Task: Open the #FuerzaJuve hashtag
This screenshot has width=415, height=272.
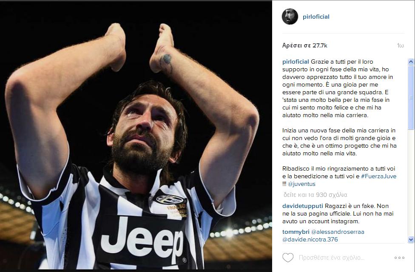Action: pyautogui.click(x=378, y=176)
